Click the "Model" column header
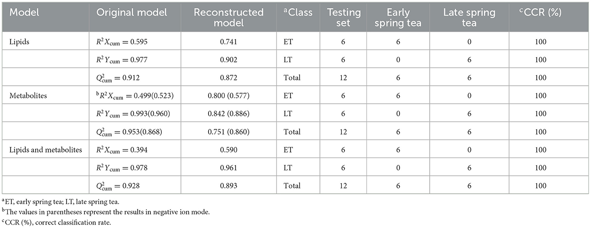 point(25,13)
